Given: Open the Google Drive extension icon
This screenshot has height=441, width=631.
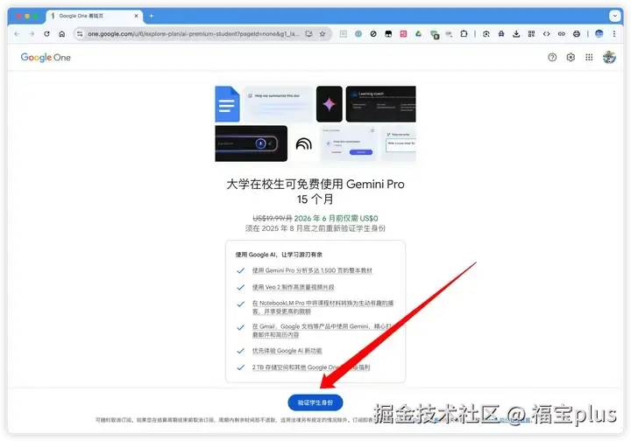Looking at the screenshot, I should point(419,34).
